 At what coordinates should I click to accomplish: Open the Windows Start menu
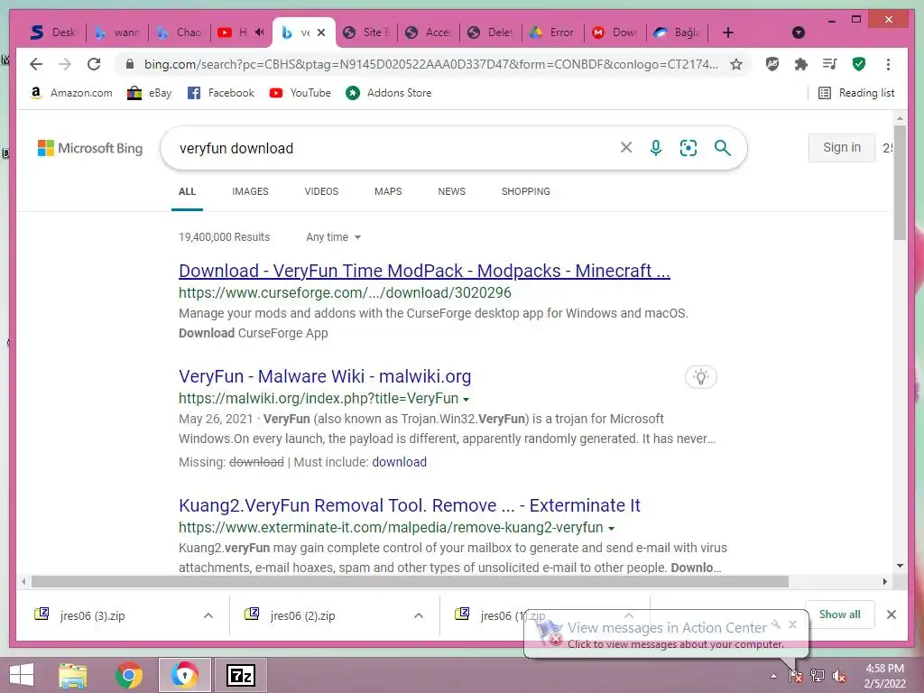point(22,675)
